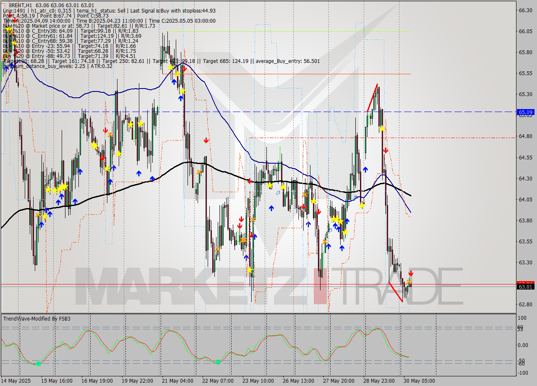Screen dimensions: 537x386
Task: Click the blue 65.09 price level label
Action: pos(525,112)
